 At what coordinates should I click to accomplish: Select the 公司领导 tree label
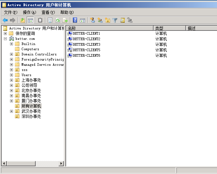pos(29,85)
